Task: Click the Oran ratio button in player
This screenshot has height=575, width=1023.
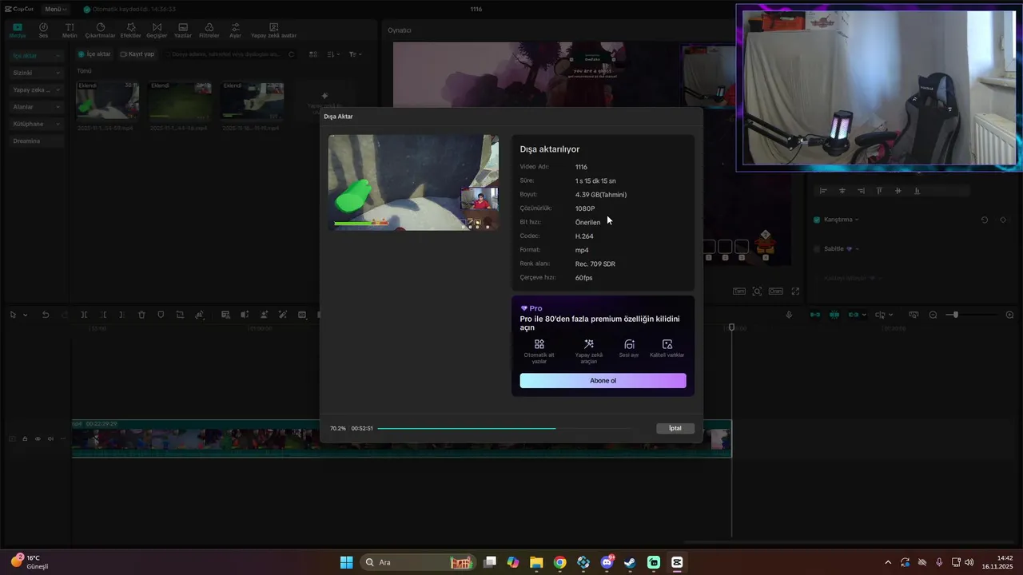Action: tap(775, 291)
